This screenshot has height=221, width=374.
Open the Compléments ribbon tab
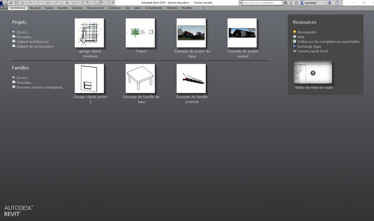pos(154,8)
